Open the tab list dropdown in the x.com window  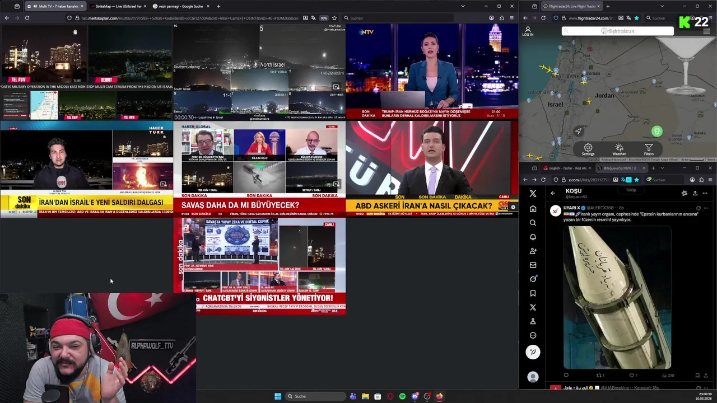(x=662, y=168)
